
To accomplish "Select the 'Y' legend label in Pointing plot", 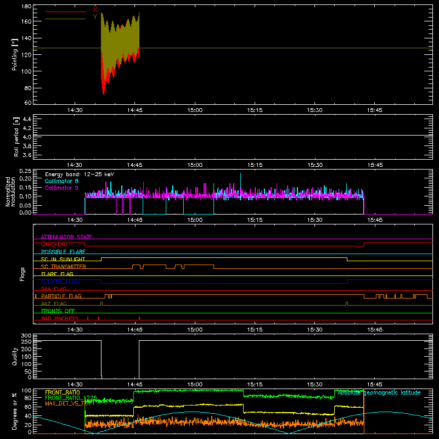I will [95, 17].
